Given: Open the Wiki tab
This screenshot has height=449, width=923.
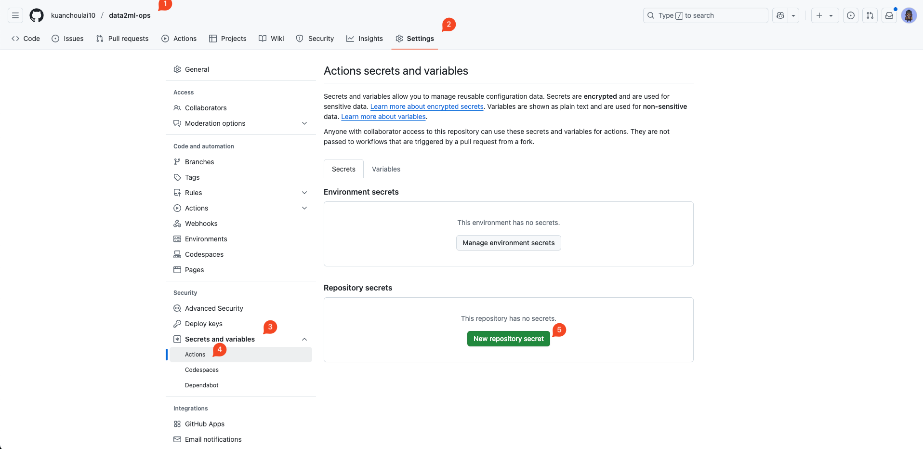Looking at the screenshot, I should pos(271,39).
